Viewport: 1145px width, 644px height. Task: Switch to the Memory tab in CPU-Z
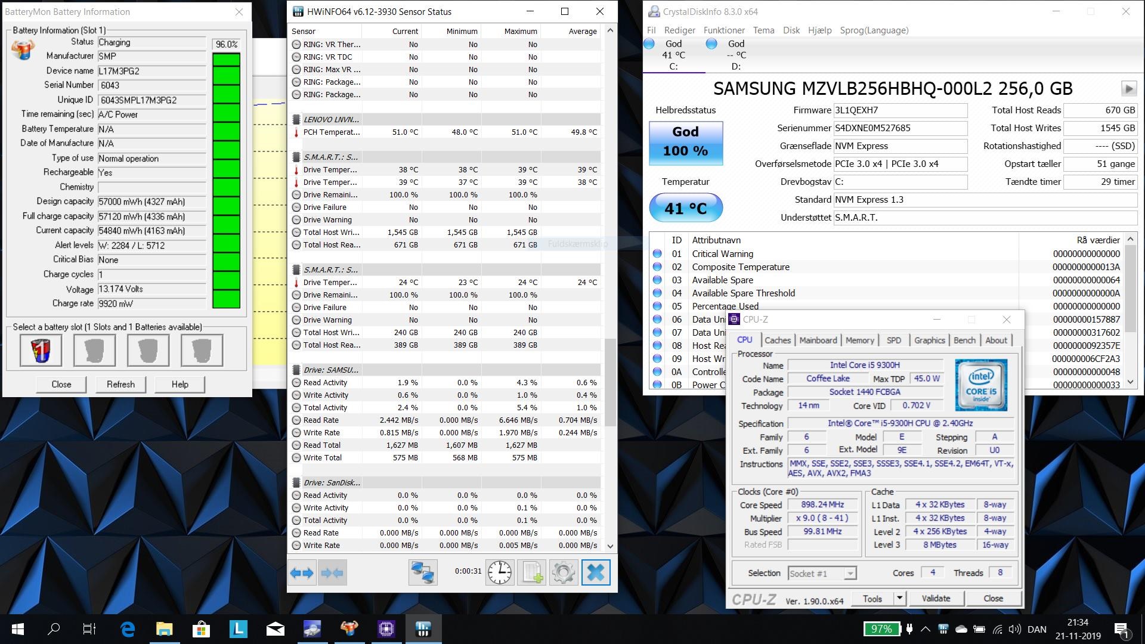[x=859, y=340]
